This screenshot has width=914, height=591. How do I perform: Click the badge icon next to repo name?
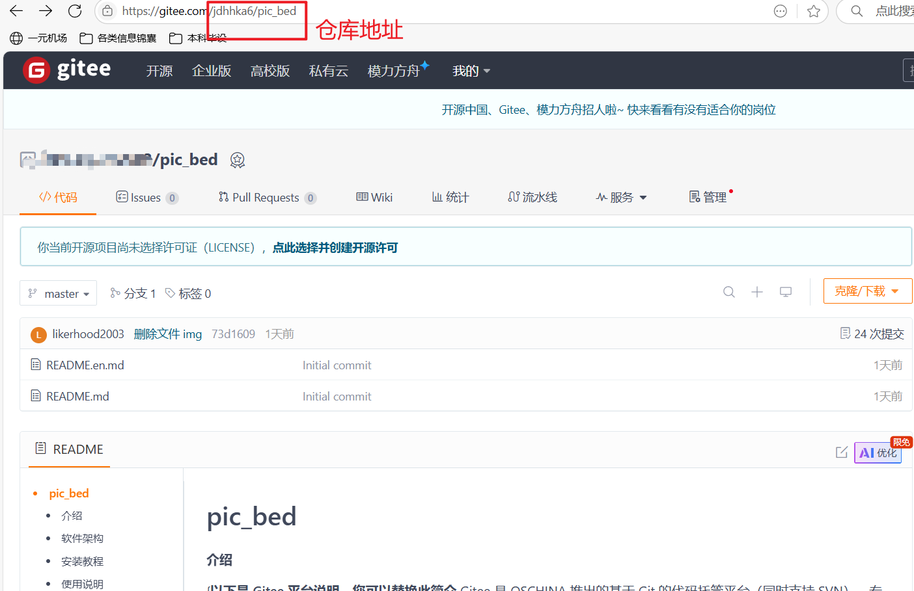237,159
